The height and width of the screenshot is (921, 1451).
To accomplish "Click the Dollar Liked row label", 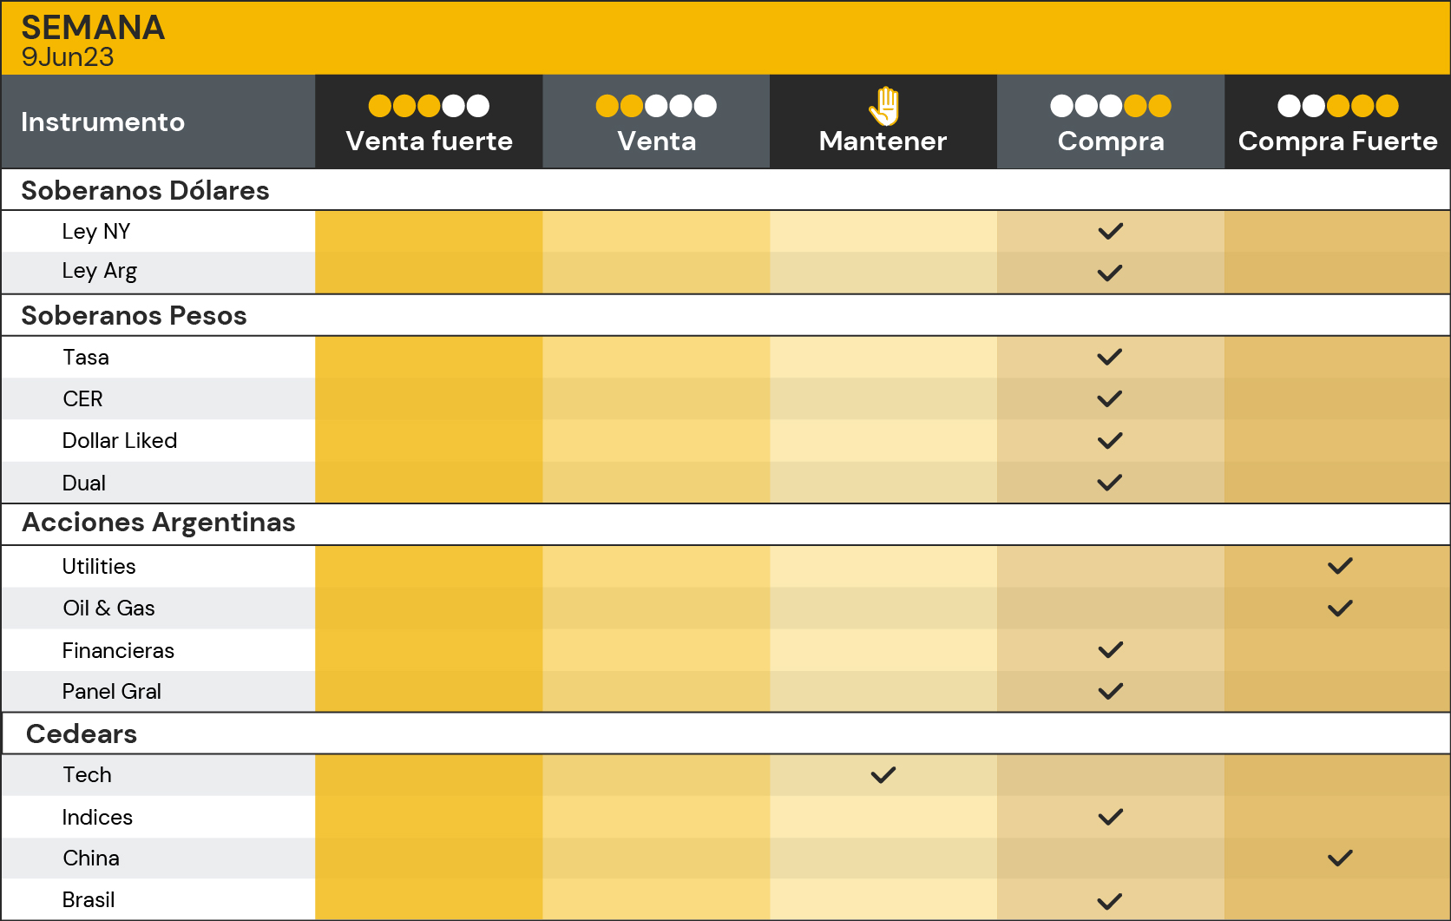I will point(120,441).
